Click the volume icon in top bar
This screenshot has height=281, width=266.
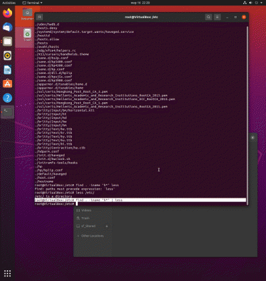[251, 3]
